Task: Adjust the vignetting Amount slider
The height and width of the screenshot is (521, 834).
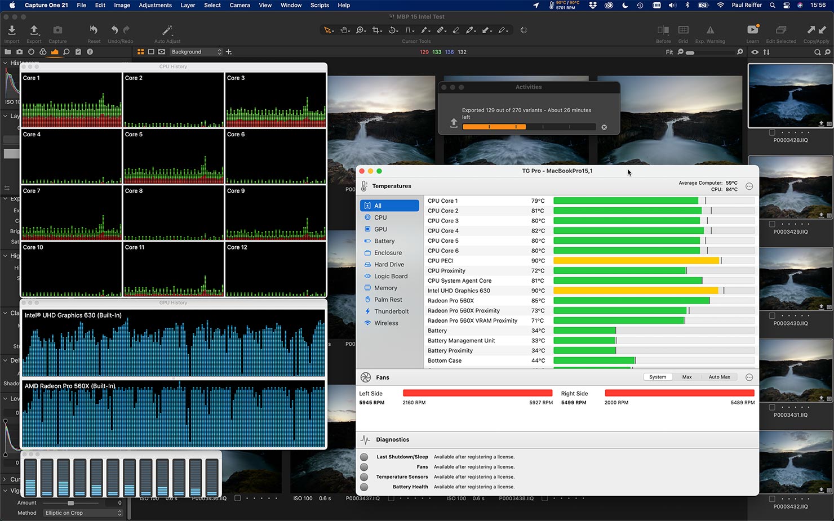Action: (70, 503)
